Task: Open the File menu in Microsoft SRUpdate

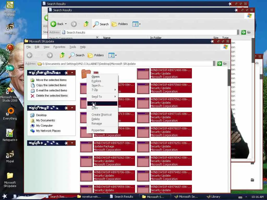Action: [x=28, y=47]
